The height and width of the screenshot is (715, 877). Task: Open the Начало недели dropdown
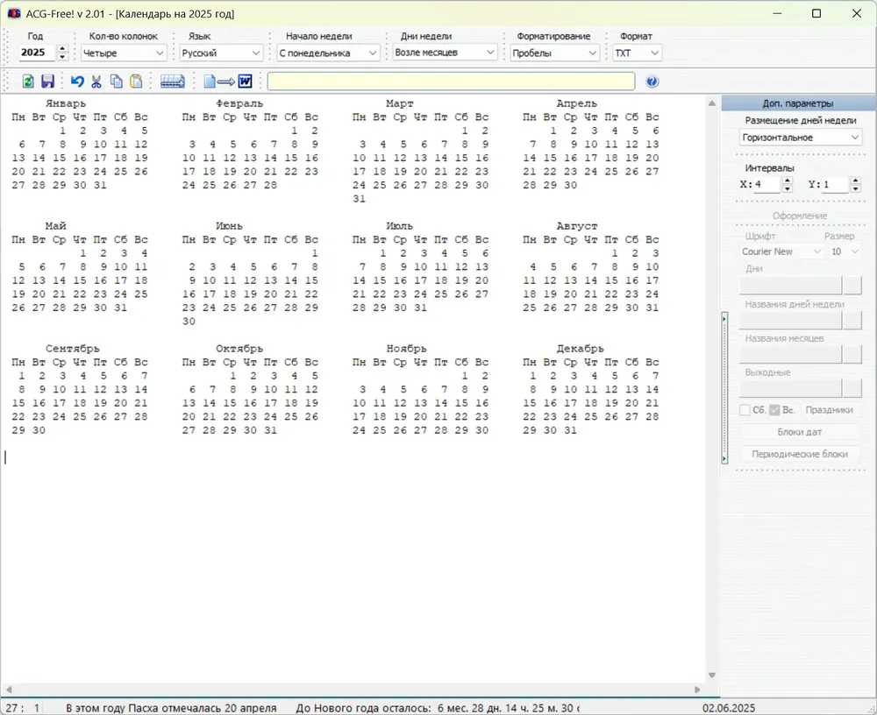[x=328, y=53]
